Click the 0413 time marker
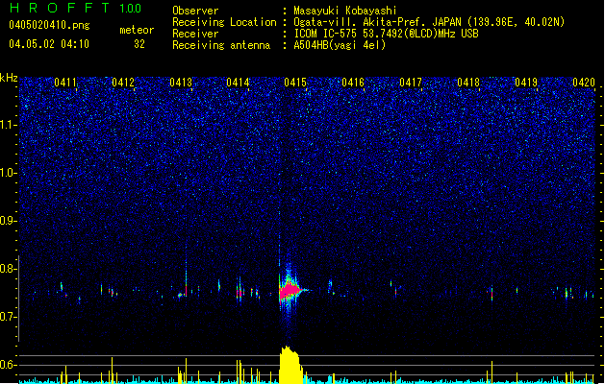Viewport: 605px width, 384px height. [x=181, y=83]
